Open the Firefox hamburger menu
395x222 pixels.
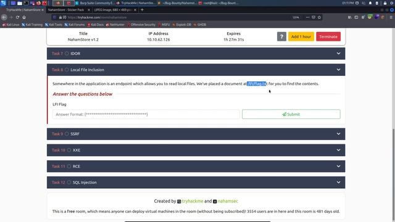point(391,17)
